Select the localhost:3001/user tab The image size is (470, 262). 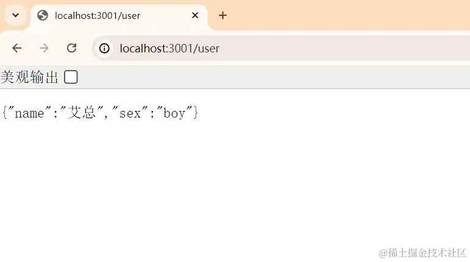(x=119, y=16)
